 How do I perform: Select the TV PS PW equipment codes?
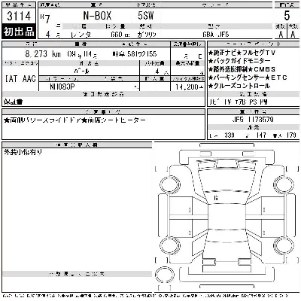[x=239, y=102]
